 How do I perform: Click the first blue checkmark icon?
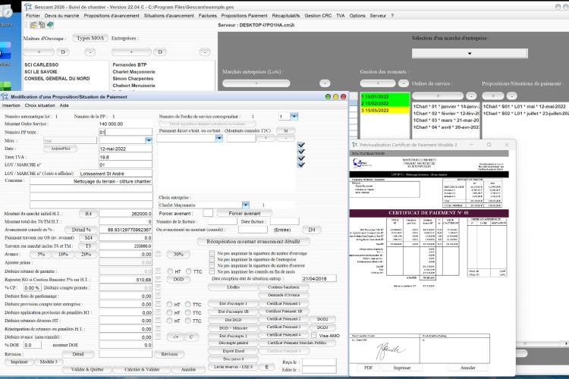pyautogui.click(x=301, y=145)
